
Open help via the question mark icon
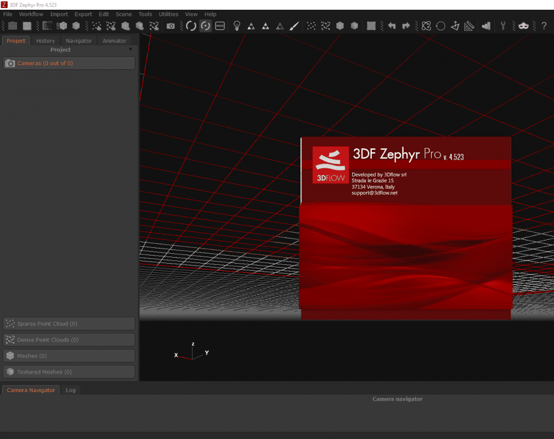[x=544, y=25]
